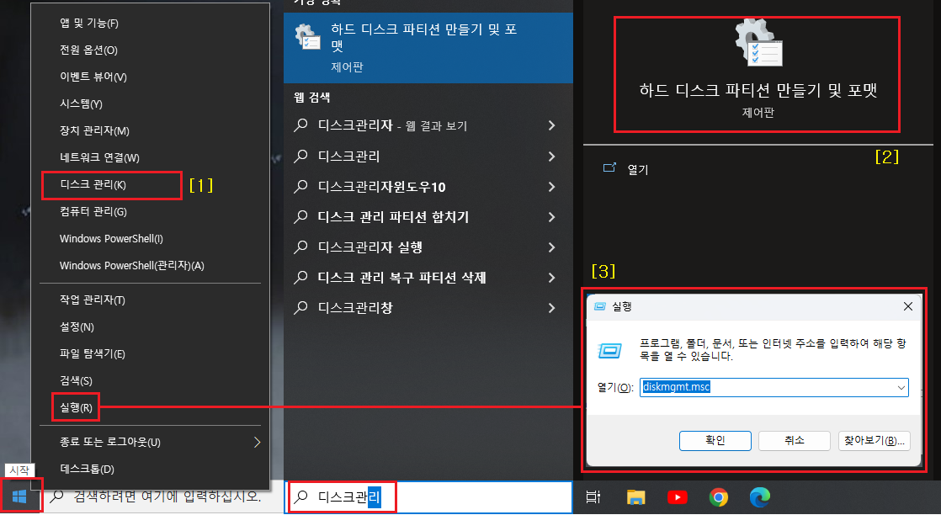Expand 종료 또는 로그아웃(U) submenu arrow
The width and height of the screenshot is (941, 515).
click(257, 443)
